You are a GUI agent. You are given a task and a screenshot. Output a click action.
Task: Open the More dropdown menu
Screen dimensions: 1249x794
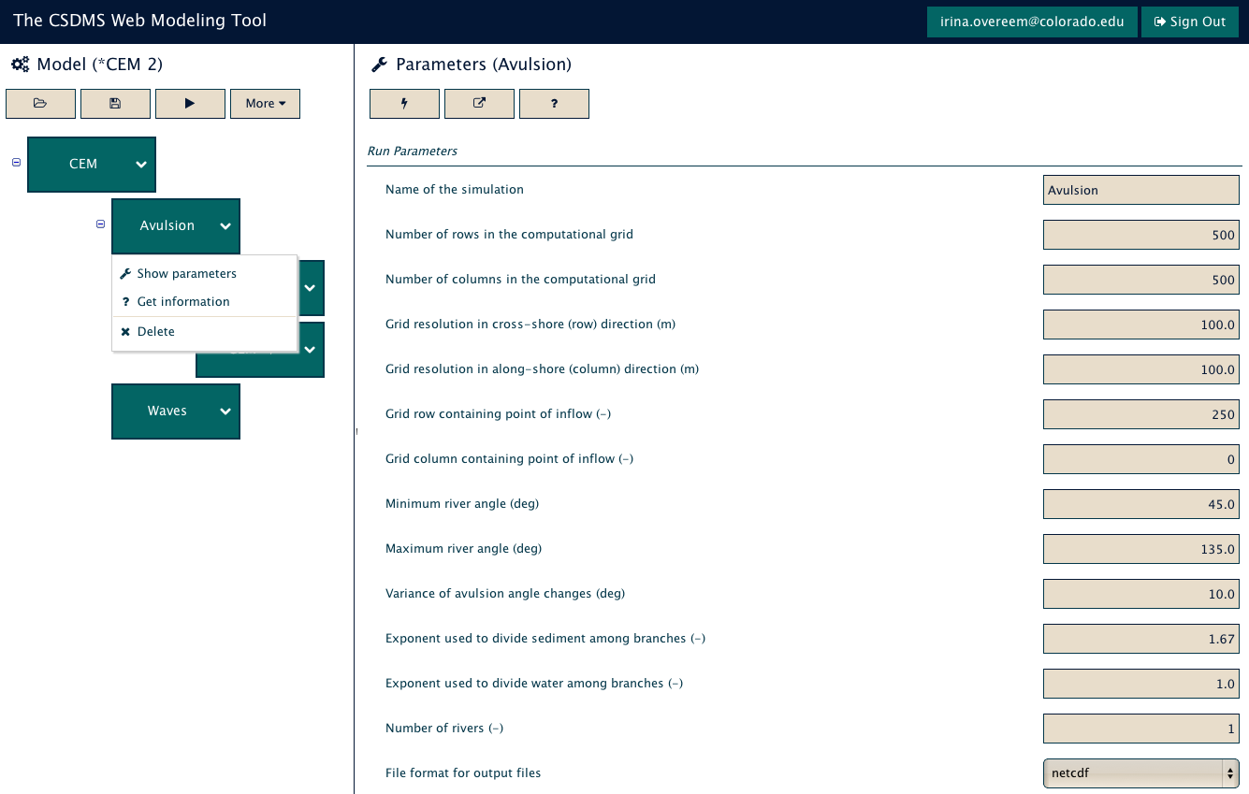tap(265, 104)
